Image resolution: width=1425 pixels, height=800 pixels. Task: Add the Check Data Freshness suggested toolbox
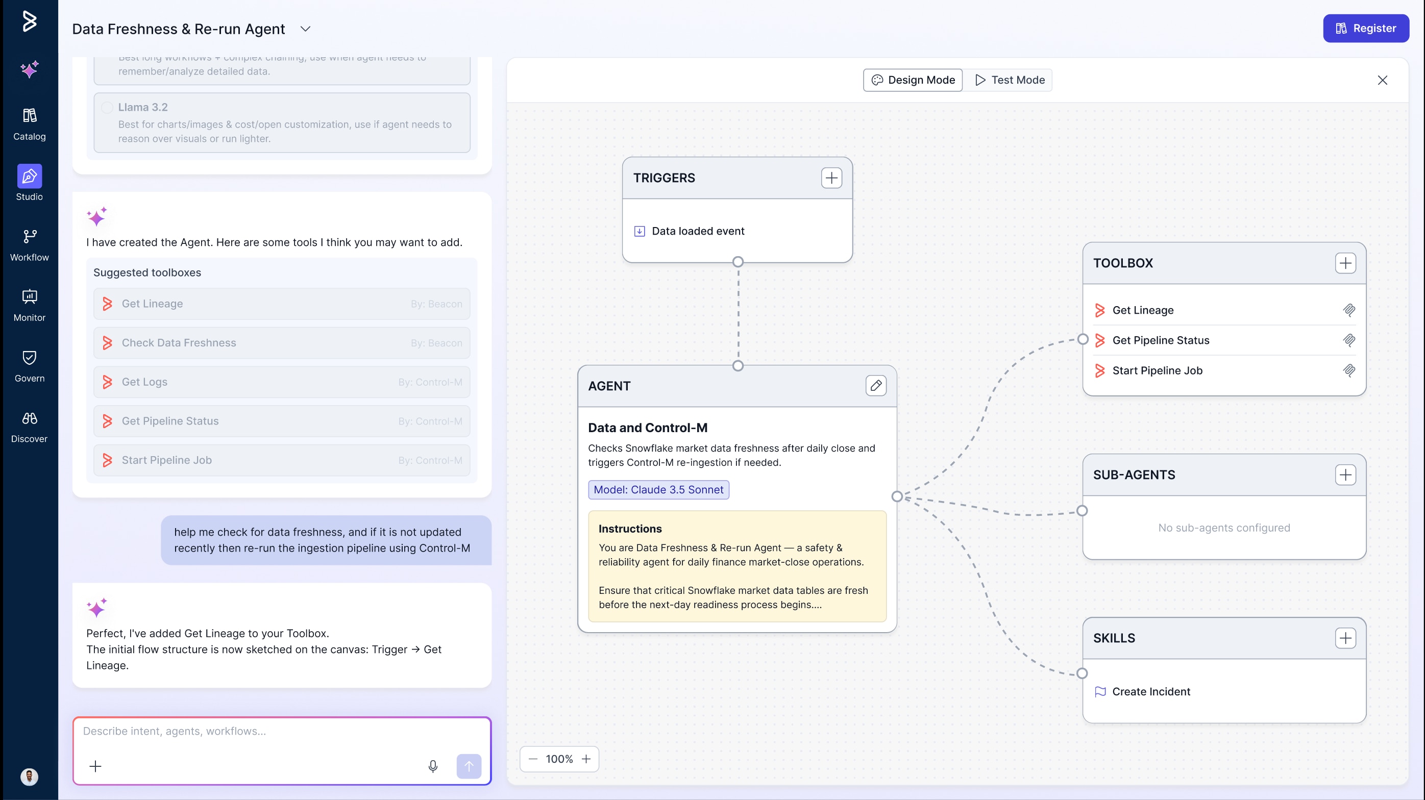pyautogui.click(x=282, y=343)
